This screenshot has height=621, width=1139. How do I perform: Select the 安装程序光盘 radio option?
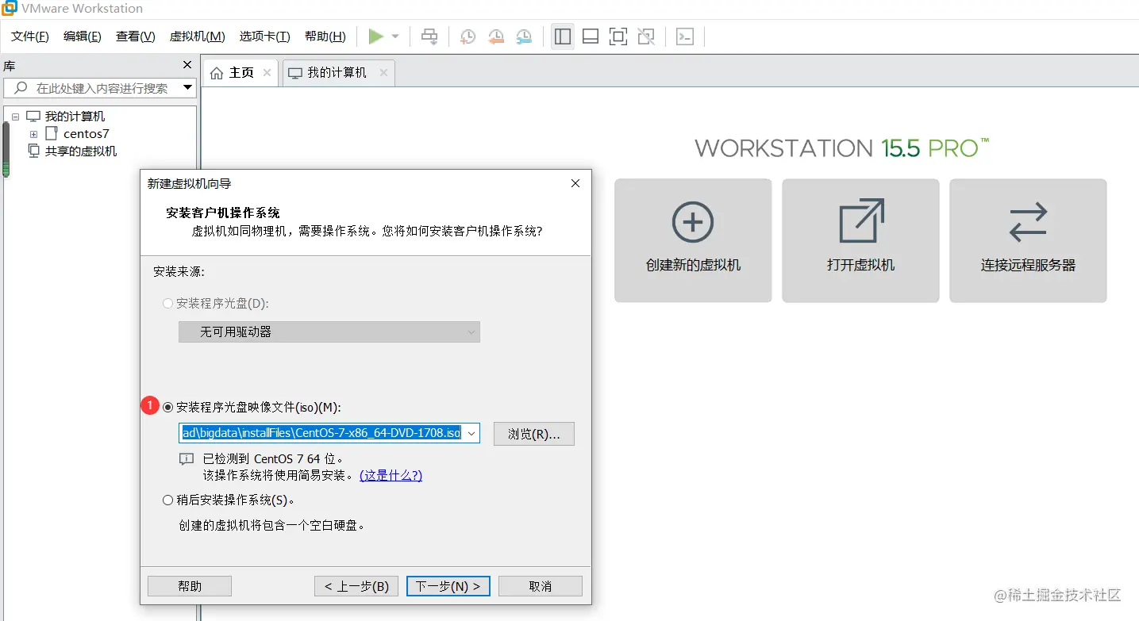(167, 303)
